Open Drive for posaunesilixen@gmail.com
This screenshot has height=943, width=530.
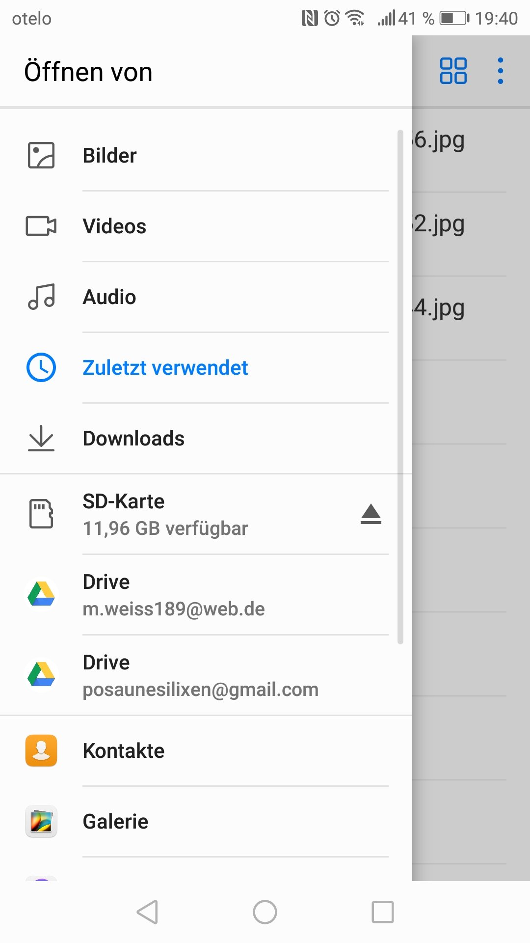pos(200,675)
